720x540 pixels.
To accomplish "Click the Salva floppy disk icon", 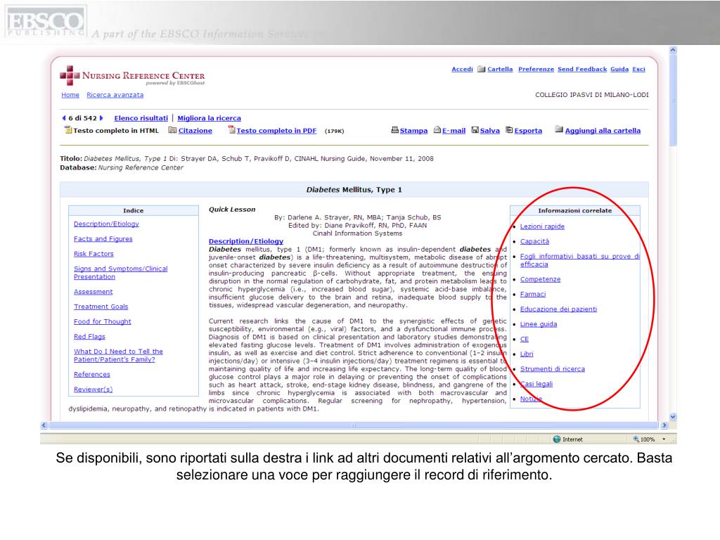I will click(475, 130).
